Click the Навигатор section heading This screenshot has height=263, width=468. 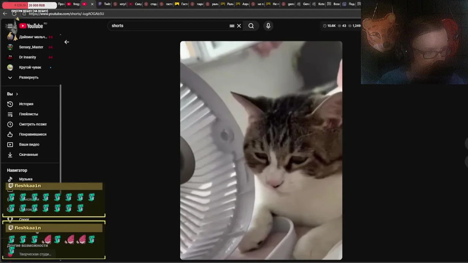point(17,170)
